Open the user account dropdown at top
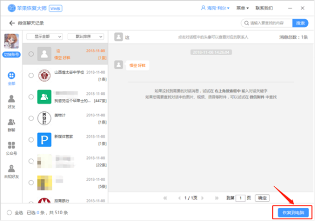The image size is (315, 221). coord(215,8)
